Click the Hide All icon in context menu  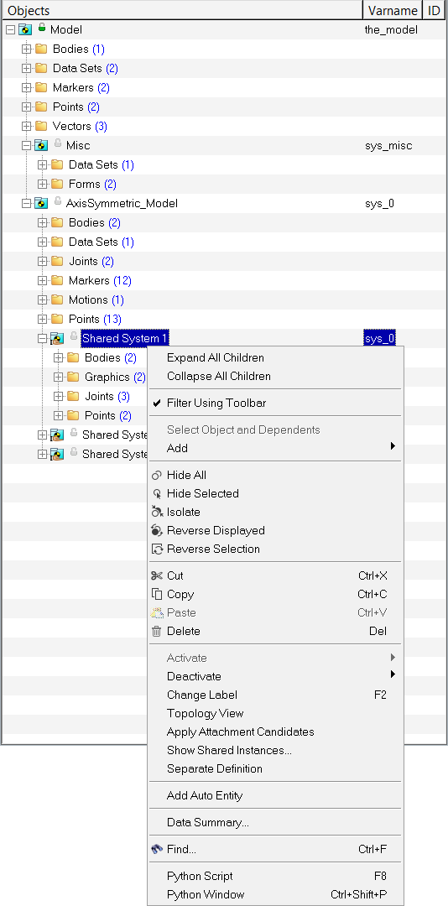tap(157, 476)
